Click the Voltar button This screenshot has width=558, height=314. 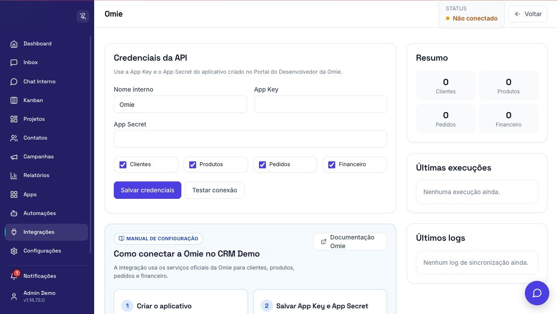(528, 14)
